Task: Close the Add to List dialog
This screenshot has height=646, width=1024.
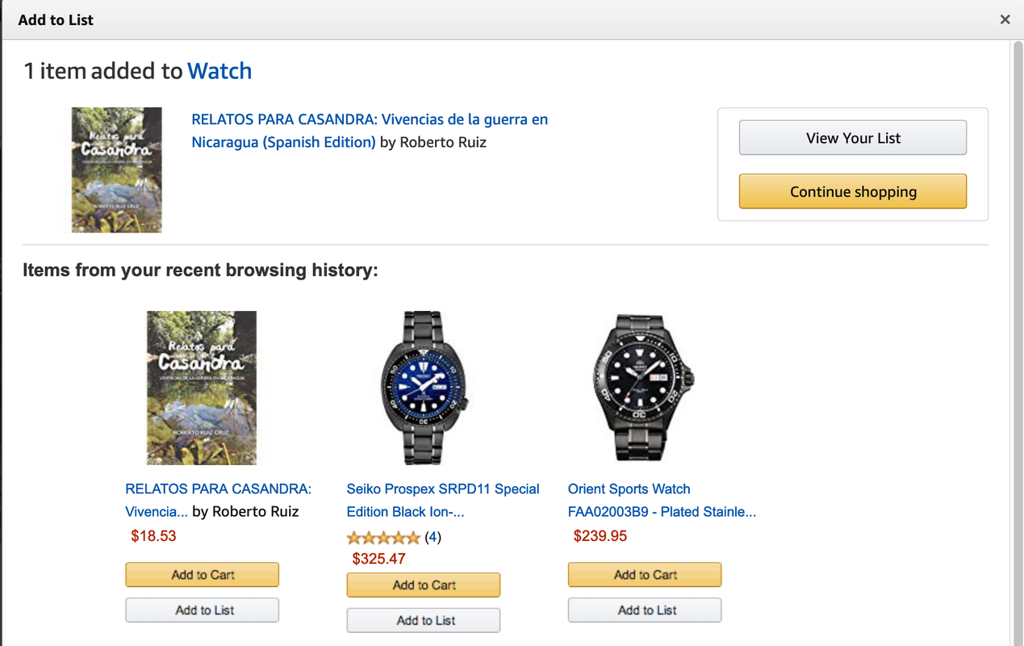Action: 1005,19
